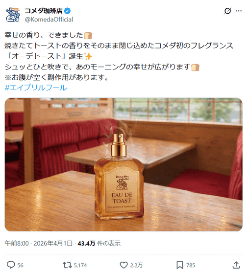Open the reply speech bubble icon
Viewport: 248px width, 274px height.
(x=11, y=265)
